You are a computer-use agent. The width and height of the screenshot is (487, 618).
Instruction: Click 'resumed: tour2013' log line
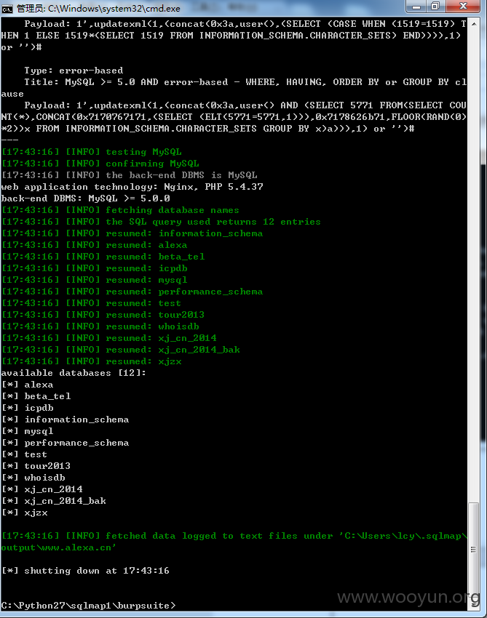(103, 315)
